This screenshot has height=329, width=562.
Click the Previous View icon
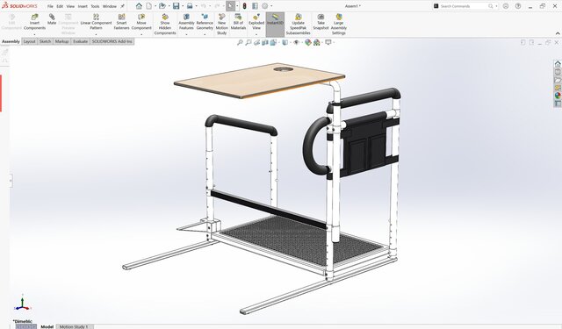pyautogui.click(x=256, y=42)
